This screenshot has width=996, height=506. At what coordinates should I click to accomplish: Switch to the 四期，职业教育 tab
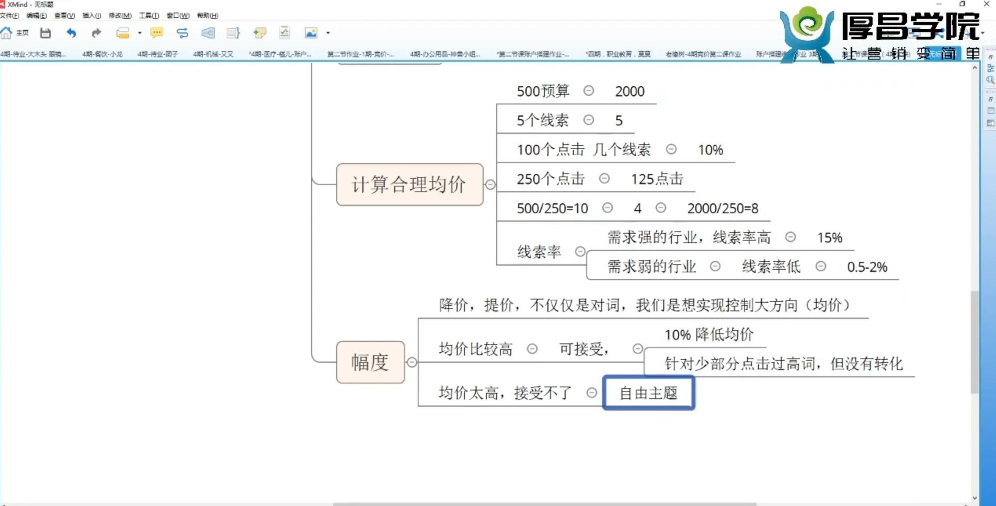point(618,54)
